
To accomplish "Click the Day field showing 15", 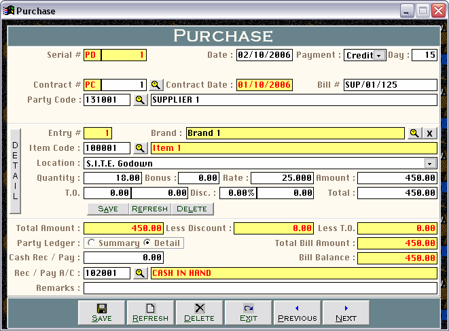I will 425,55.
